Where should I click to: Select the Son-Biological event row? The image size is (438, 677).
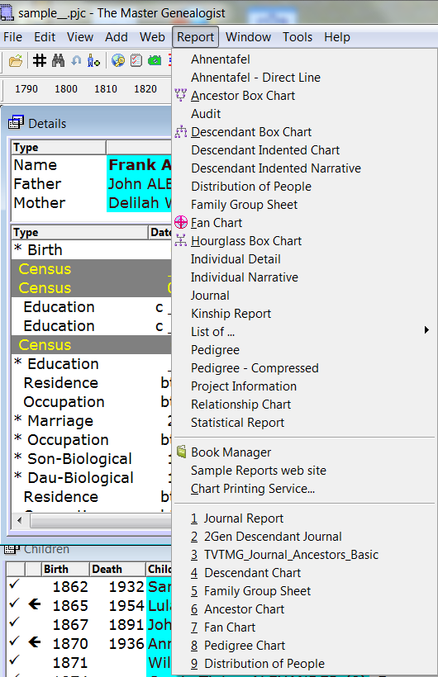92,458
